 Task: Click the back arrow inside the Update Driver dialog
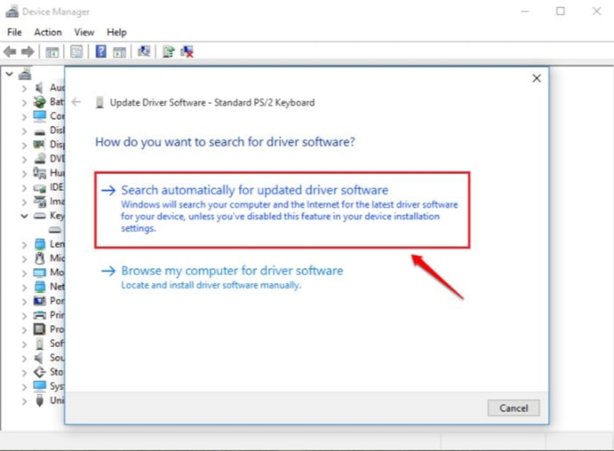pos(77,102)
